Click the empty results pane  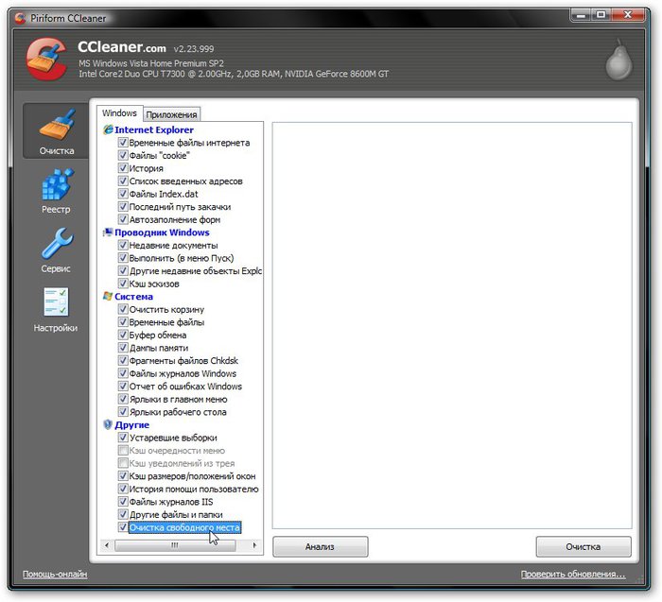tap(452, 325)
